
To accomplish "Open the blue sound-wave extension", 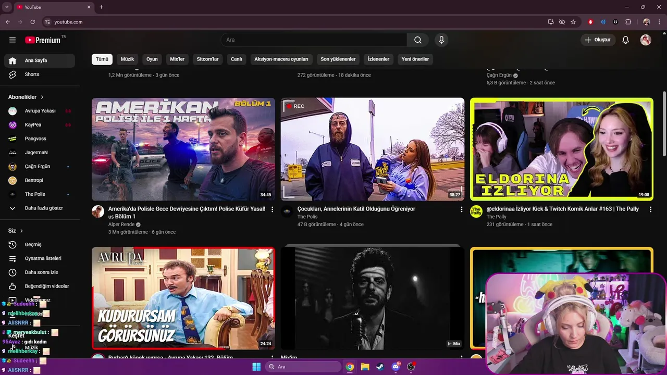I will [603, 22].
